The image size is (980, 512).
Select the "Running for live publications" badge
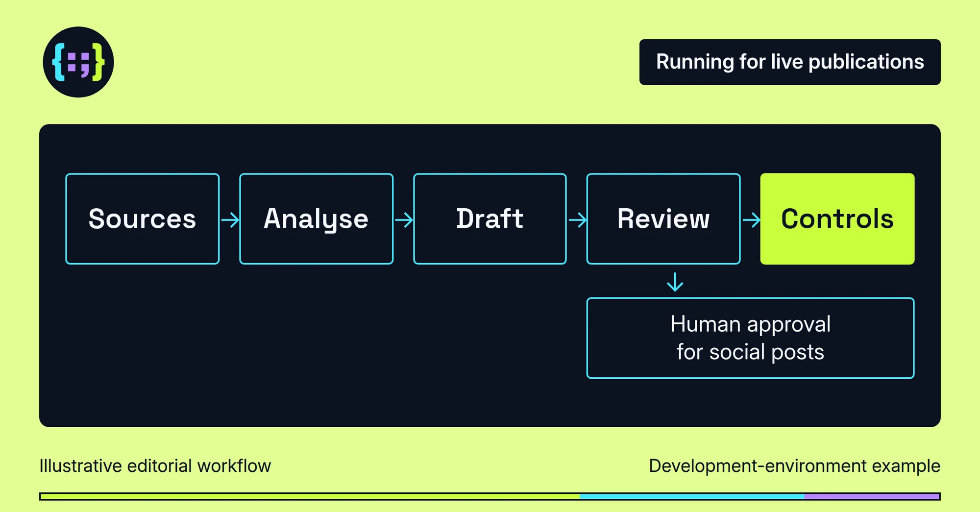click(x=790, y=62)
